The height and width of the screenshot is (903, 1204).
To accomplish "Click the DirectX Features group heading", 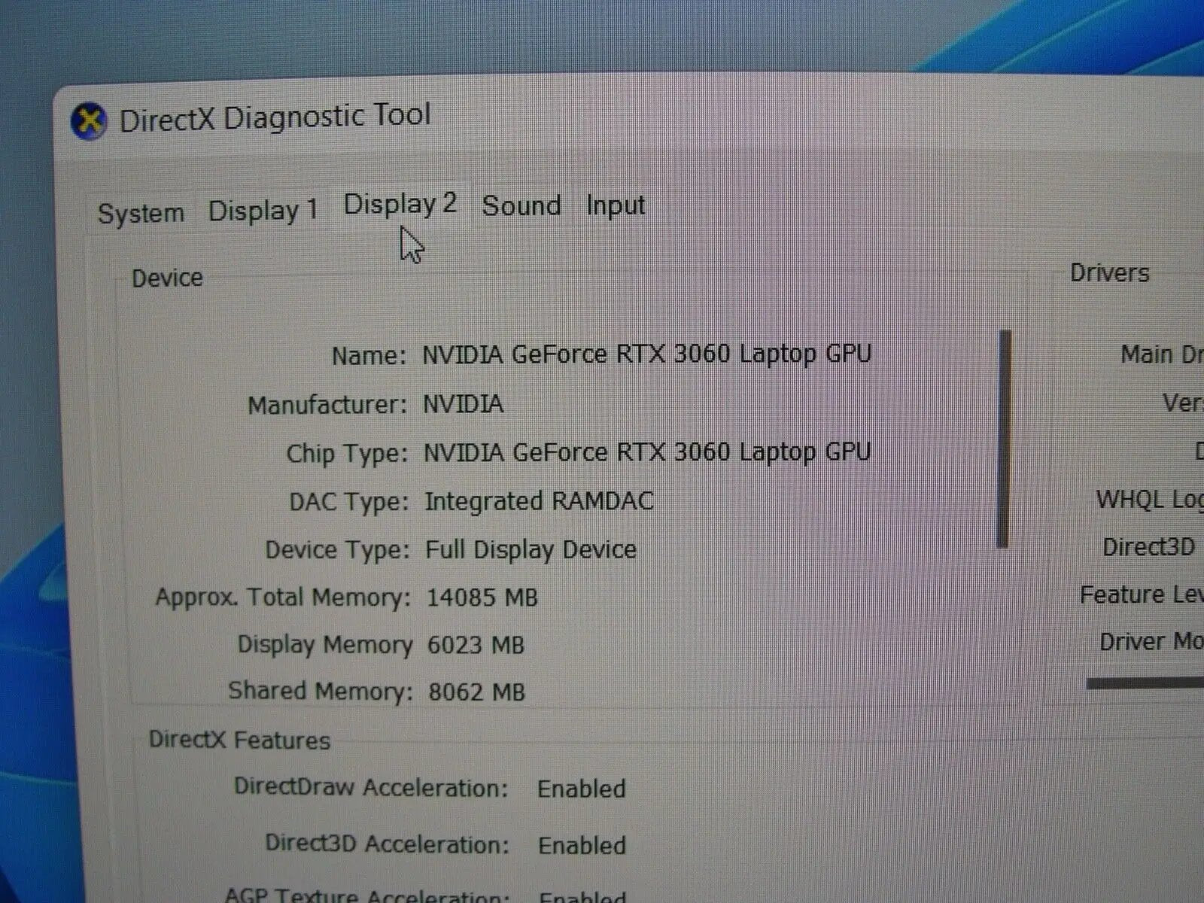I will (x=239, y=740).
